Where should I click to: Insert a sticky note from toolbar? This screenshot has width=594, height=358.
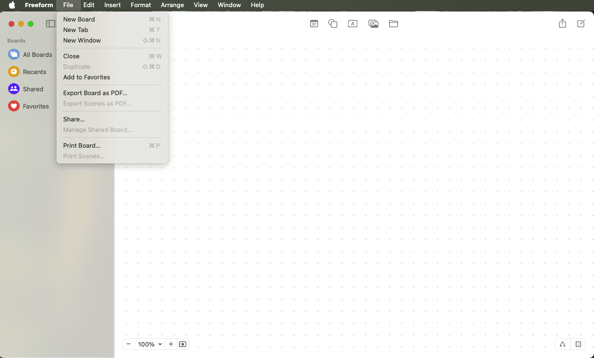point(314,23)
